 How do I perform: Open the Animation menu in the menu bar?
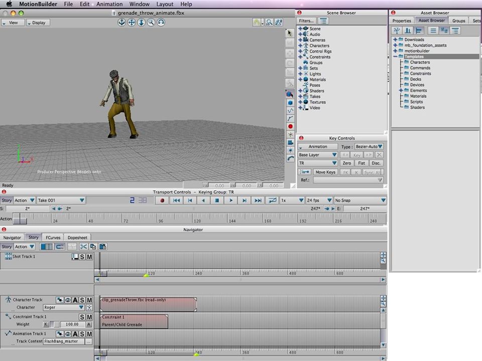click(x=109, y=4)
